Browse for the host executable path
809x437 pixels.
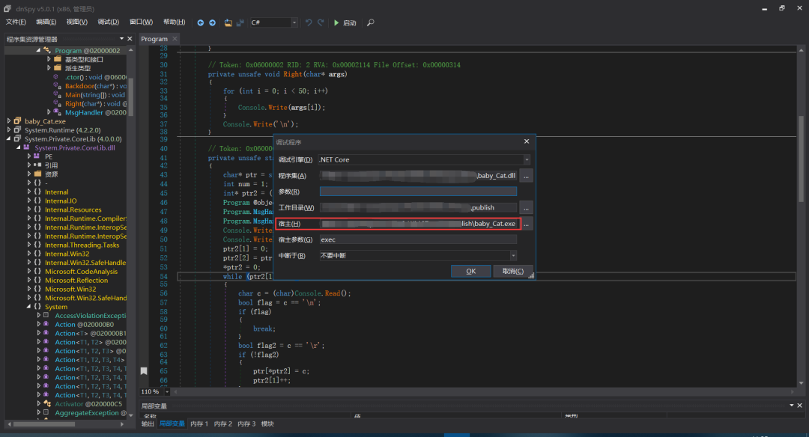(527, 224)
